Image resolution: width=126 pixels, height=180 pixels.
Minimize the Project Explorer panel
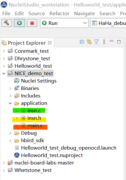click(x=111, y=41)
